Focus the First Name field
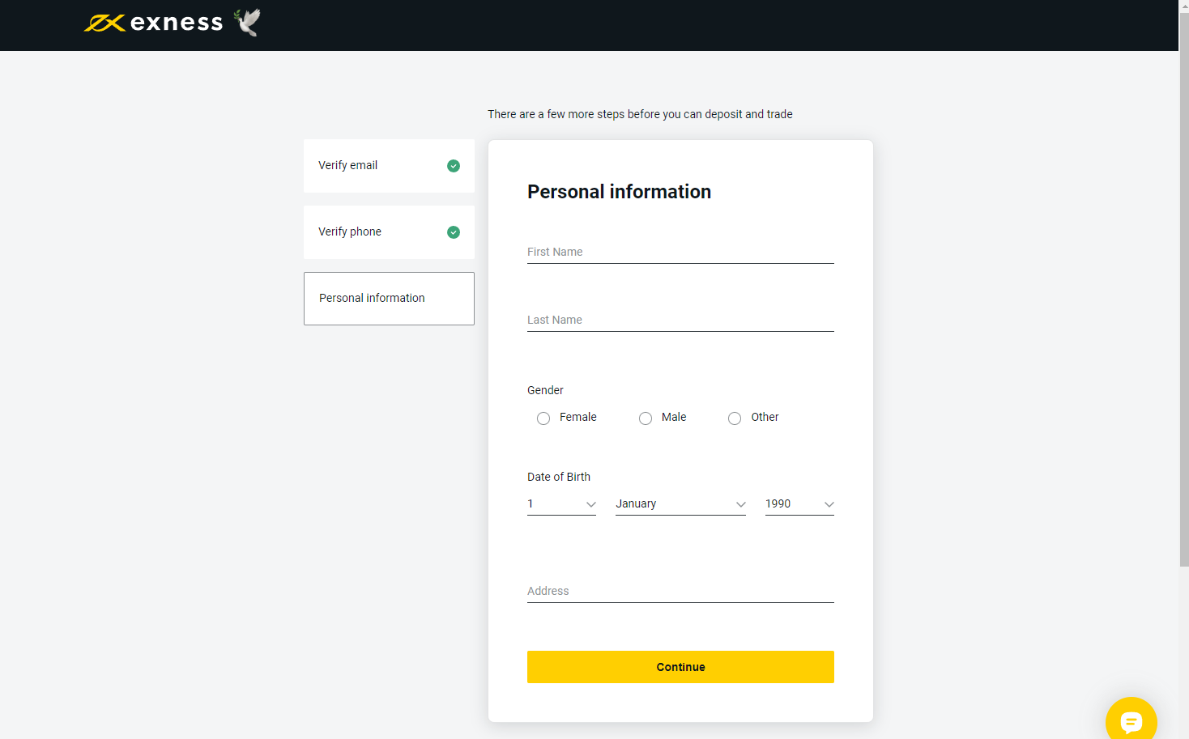1189x739 pixels. tap(680, 253)
